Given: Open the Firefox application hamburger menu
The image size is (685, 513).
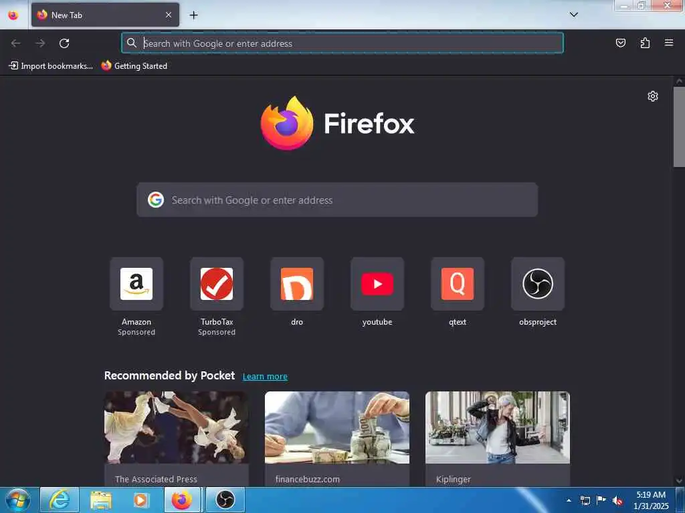Looking at the screenshot, I should 669,43.
